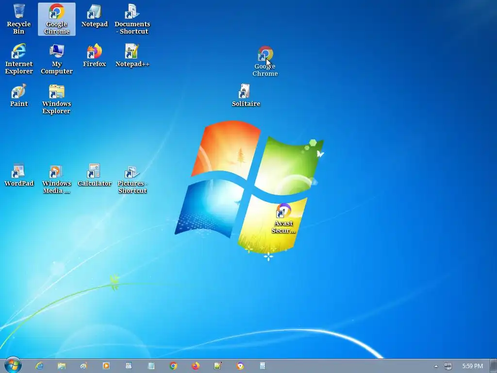497x373 pixels.
Task: Open Windows Explorer from the taskbar
Action: 62,366
